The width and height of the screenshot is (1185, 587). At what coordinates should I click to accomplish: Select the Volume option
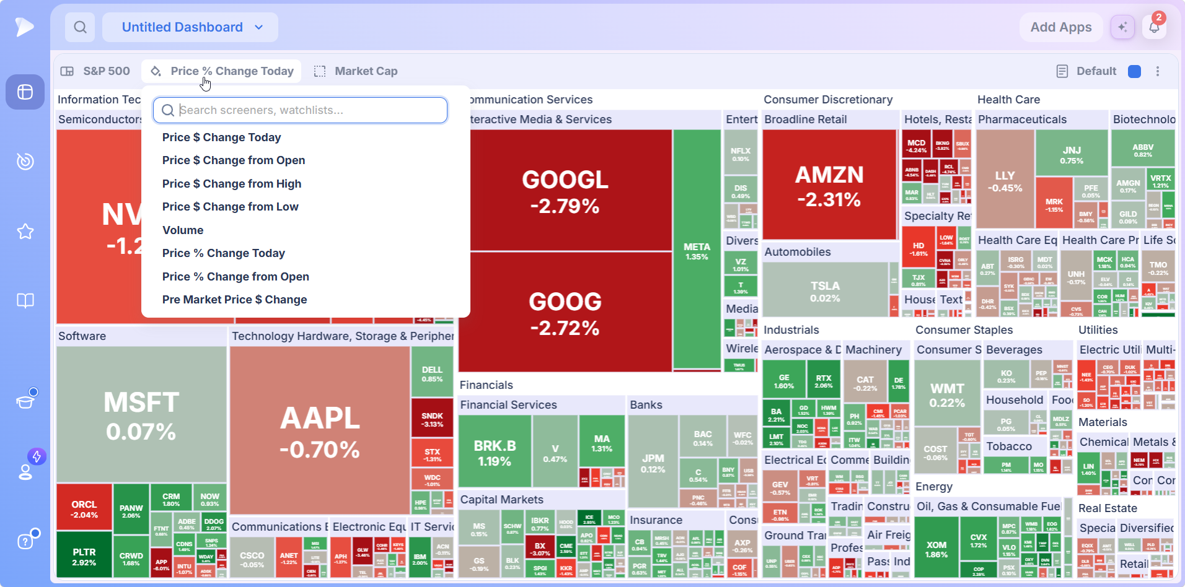[183, 230]
